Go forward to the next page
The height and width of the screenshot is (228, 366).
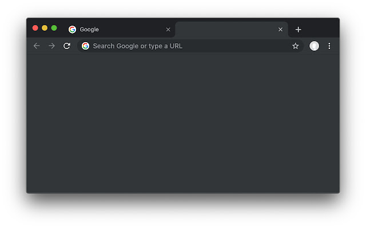51,46
